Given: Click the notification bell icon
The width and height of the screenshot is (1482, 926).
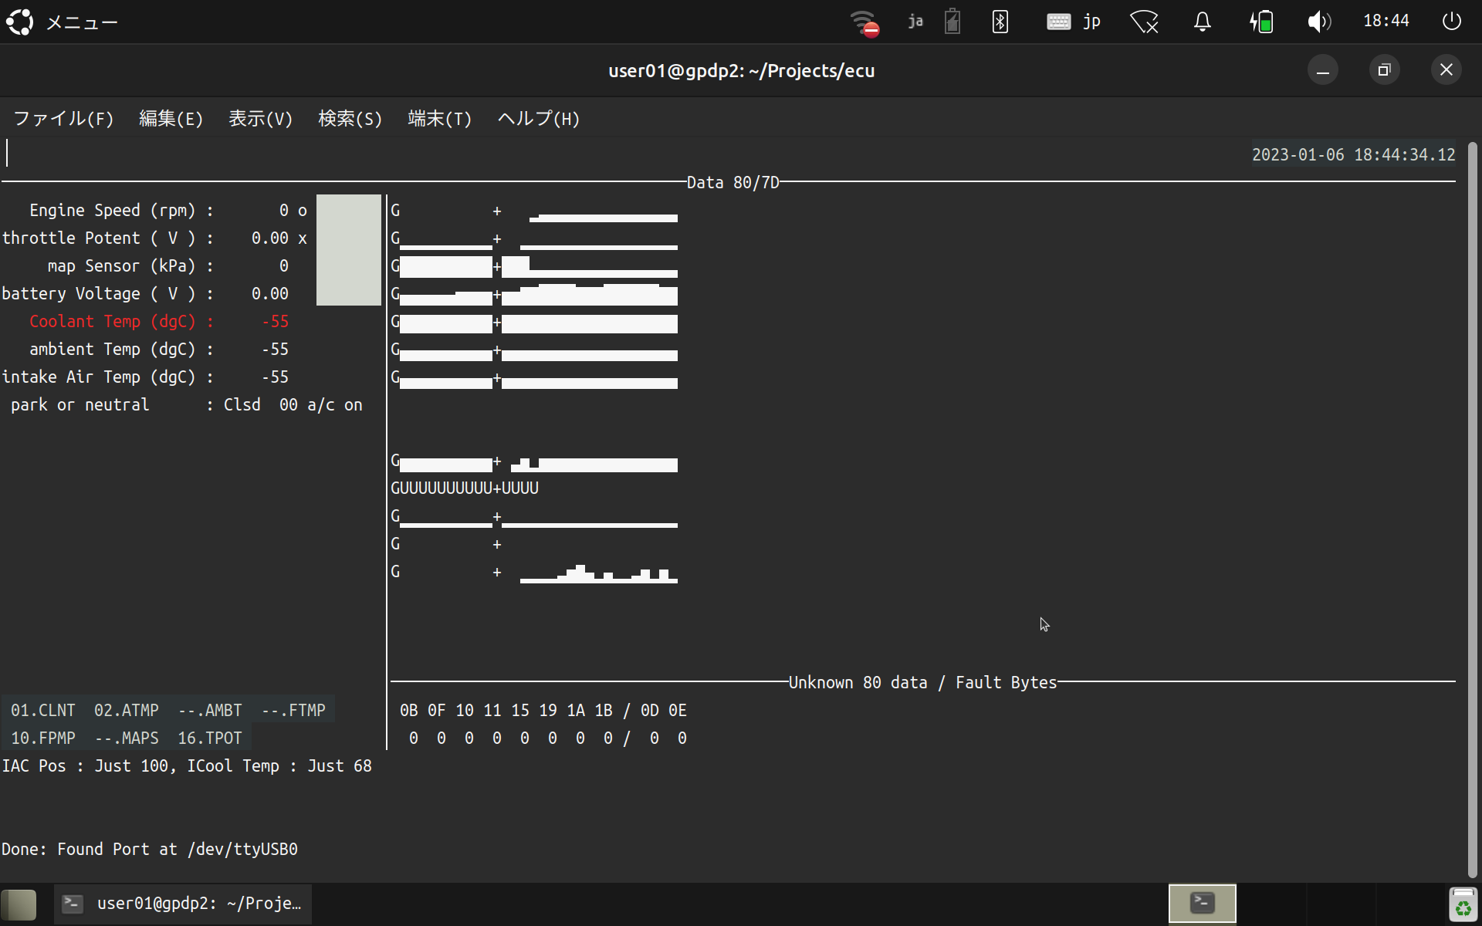Looking at the screenshot, I should click(x=1202, y=22).
